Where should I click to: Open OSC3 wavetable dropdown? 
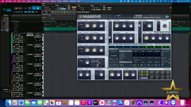coord(87,45)
